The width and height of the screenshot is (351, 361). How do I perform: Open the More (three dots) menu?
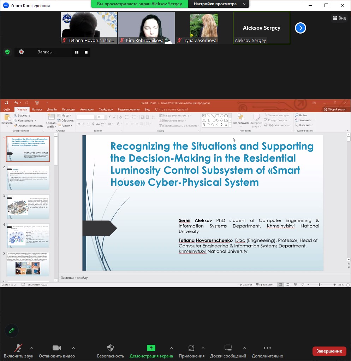point(267,348)
